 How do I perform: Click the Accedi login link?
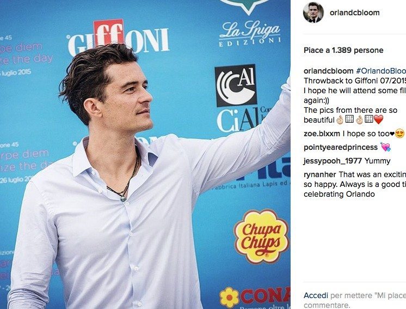316,295
